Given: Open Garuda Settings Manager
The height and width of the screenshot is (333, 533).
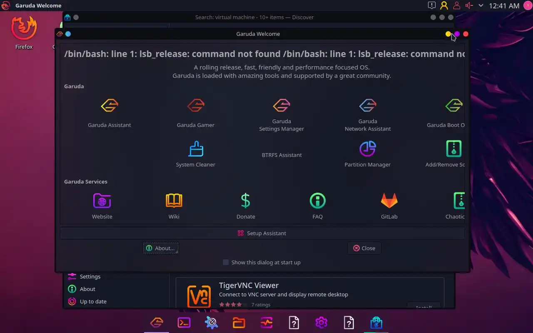Looking at the screenshot, I should 281,114.
